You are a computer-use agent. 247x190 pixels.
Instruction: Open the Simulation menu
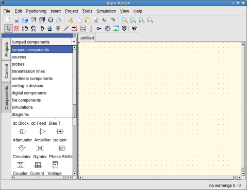click(x=106, y=11)
